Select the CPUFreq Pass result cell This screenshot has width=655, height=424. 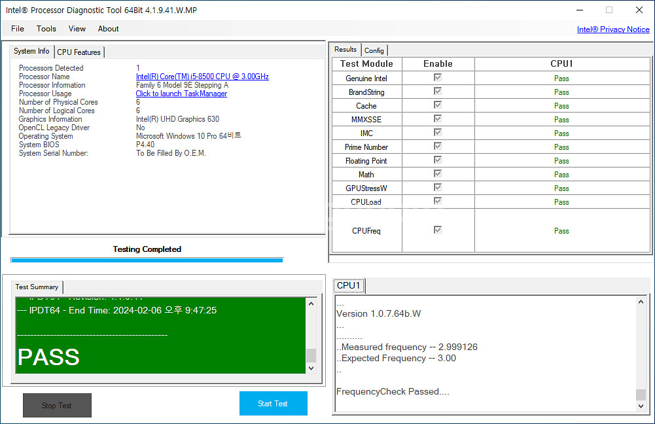(x=561, y=231)
